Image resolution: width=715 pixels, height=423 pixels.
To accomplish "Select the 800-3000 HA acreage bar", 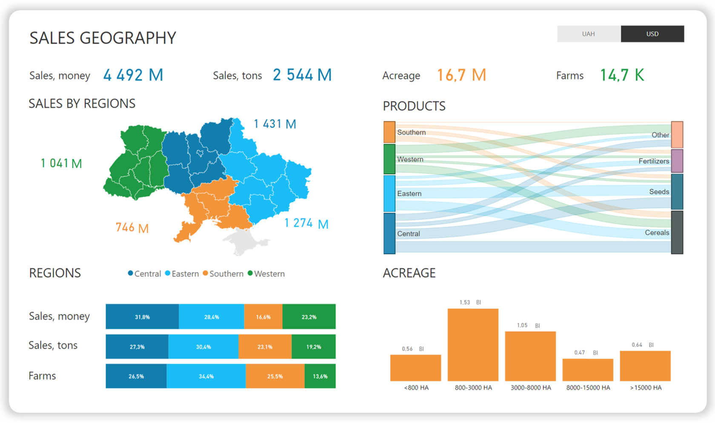I will [x=472, y=344].
